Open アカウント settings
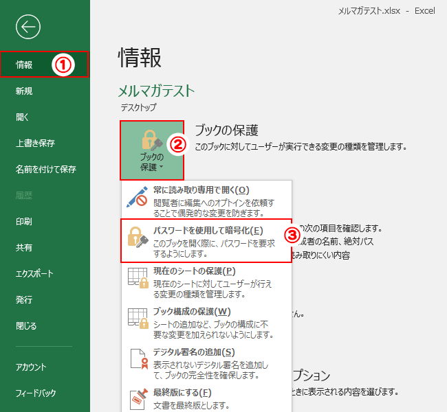Viewport: 447px width, 412px height. [x=32, y=367]
